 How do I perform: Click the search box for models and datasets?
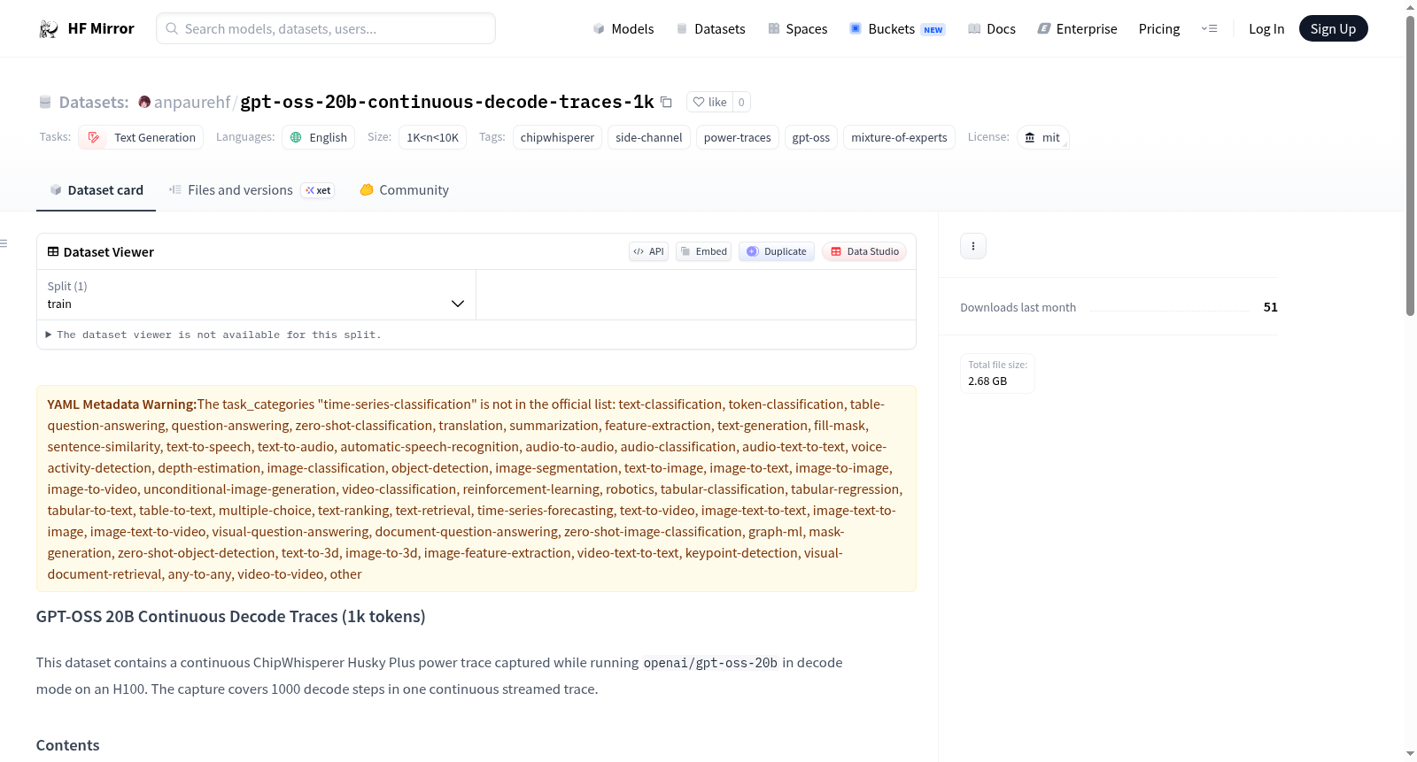coord(326,28)
